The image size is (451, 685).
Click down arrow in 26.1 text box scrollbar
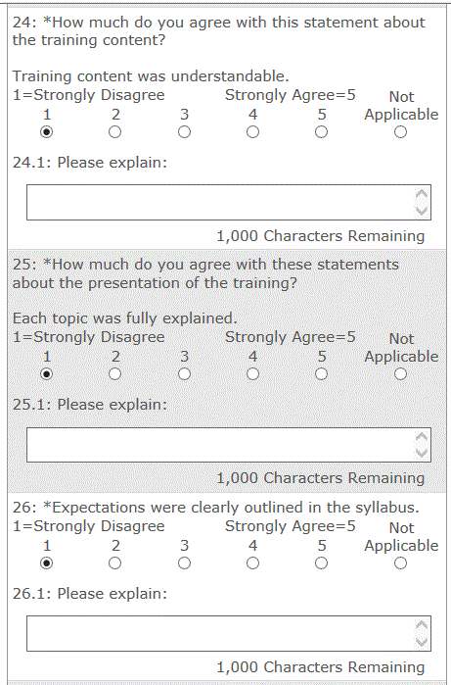(x=422, y=642)
